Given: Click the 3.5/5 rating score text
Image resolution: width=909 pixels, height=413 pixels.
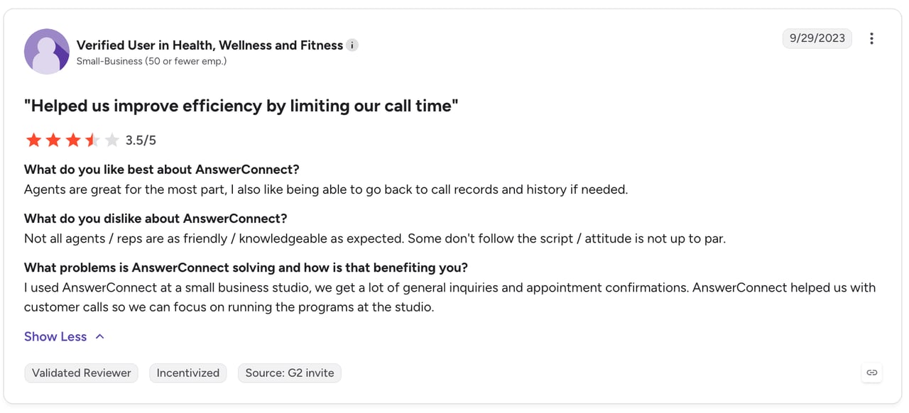Looking at the screenshot, I should pyautogui.click(x=141, y=141).
